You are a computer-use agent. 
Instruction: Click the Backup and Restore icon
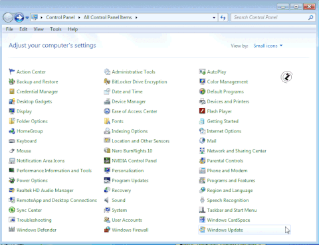(x=12, y=81)
